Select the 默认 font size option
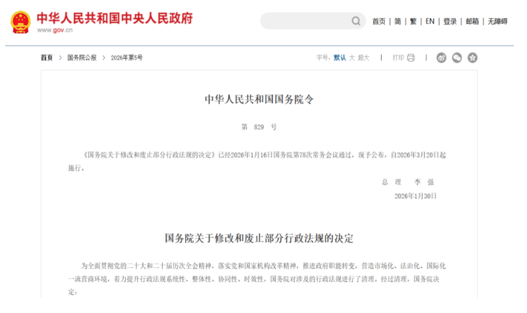The width and height of the screenshot is (527, 313). 340,58
